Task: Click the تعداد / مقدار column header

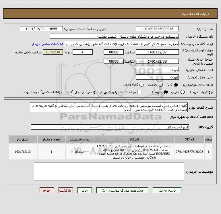Action: (x=51, y=139)
